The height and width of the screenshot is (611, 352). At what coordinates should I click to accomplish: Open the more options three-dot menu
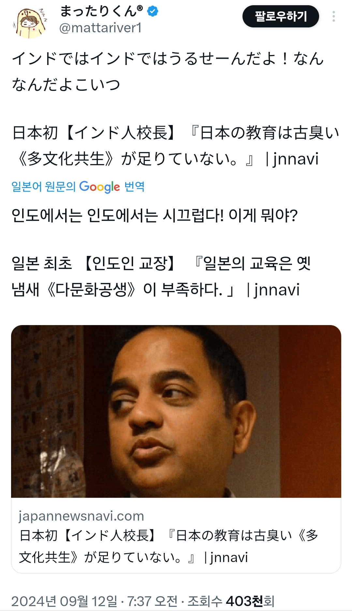pyautogui.click(x=333, y=16)
